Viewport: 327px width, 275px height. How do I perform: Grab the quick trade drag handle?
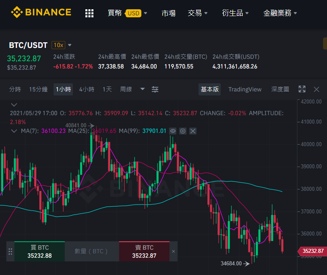[x=10, y=251]
